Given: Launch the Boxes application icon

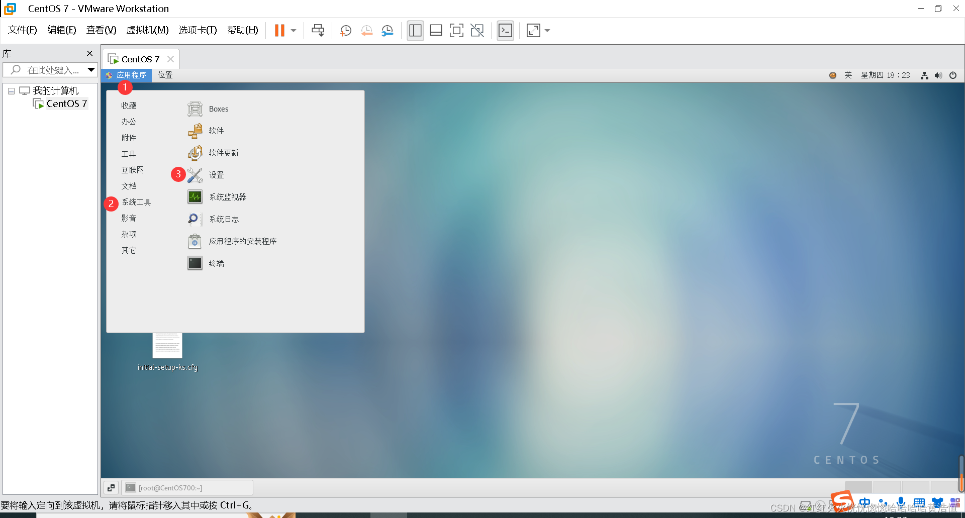Looking at the screenshot, I should click(x=195, y=109).
